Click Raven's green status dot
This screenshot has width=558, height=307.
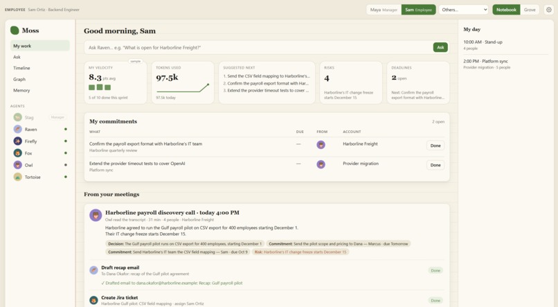(66, 130)
